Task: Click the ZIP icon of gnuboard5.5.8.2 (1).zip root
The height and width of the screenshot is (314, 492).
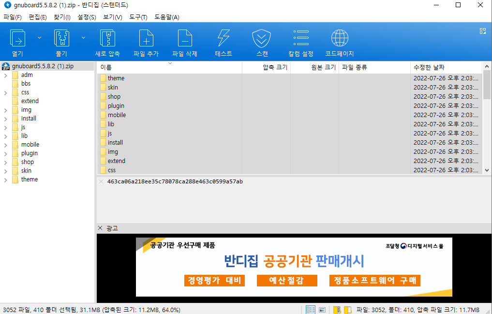Action: pyautogui.click(x=6, y=66)
